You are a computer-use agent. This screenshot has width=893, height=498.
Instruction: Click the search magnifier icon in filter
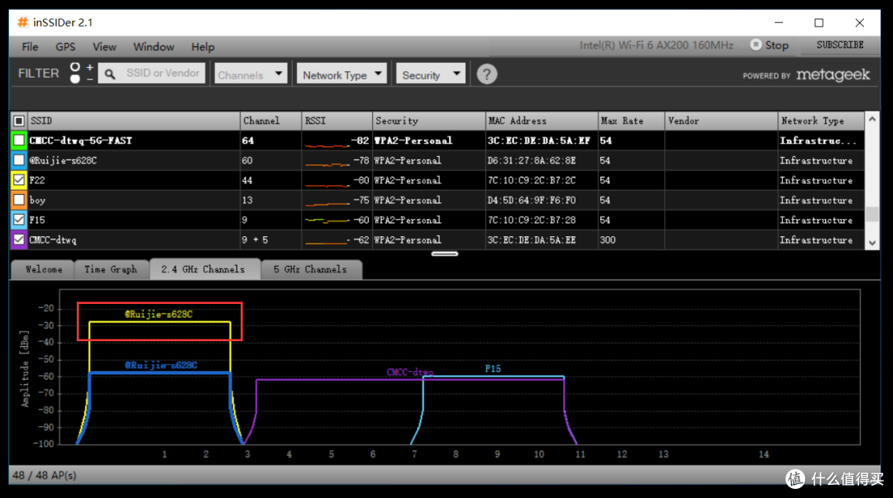pos(110,74)
